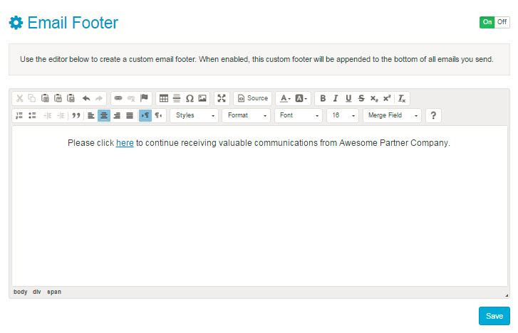Screen dimensions: 518x333
Task: Open the Styles dropdown
Action: tap(195, 115)
